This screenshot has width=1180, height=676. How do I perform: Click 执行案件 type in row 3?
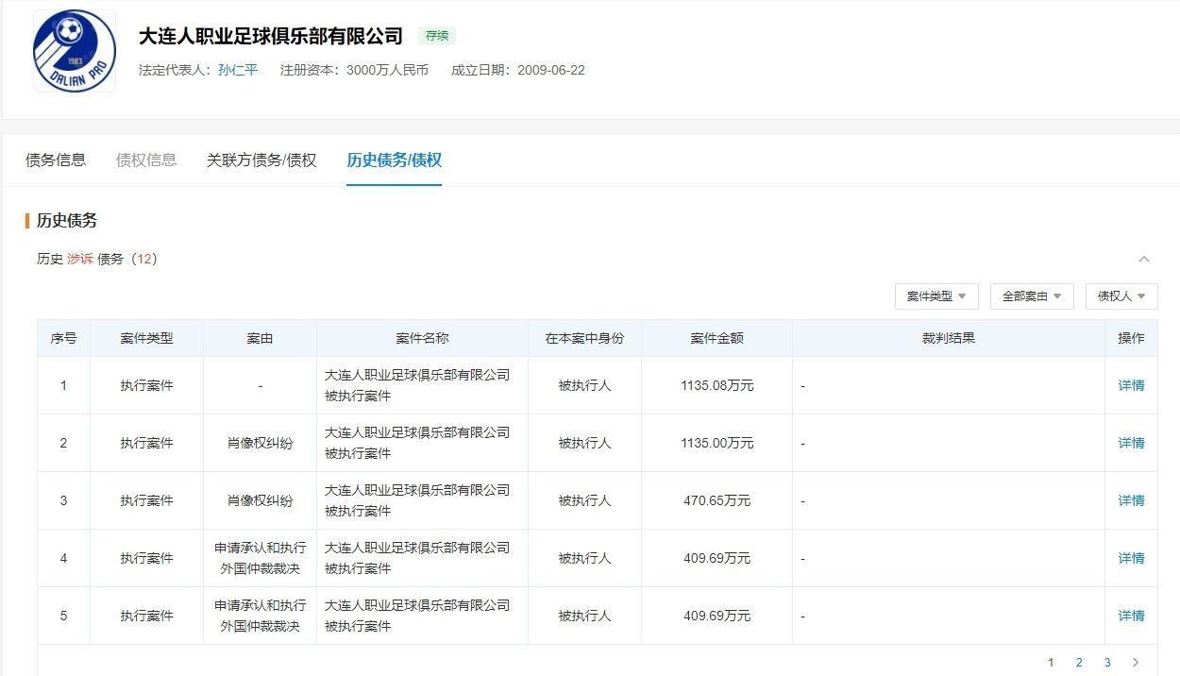coord(146,500)
